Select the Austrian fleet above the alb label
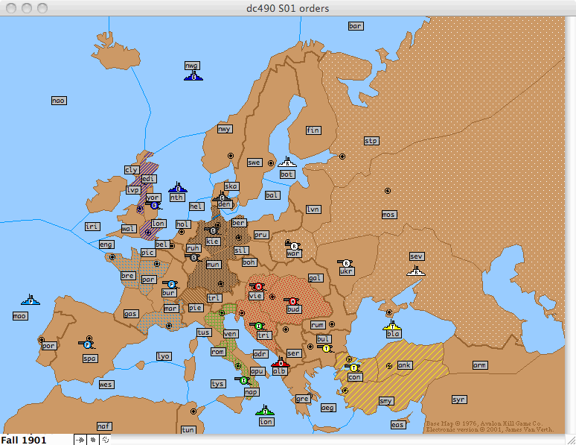 tap(280, 362)
